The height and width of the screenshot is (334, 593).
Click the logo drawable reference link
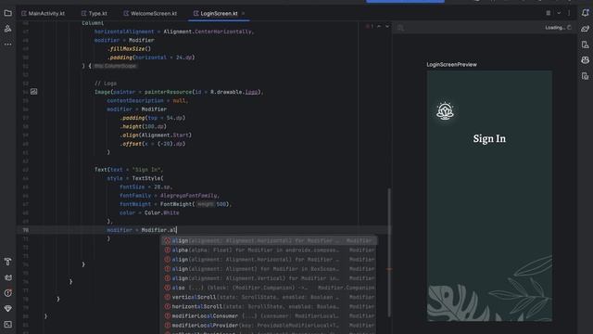pos(251,92)
